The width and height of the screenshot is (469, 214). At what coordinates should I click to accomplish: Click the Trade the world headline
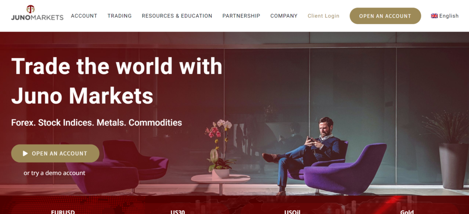pyautogui.click(x=117, y=80)
